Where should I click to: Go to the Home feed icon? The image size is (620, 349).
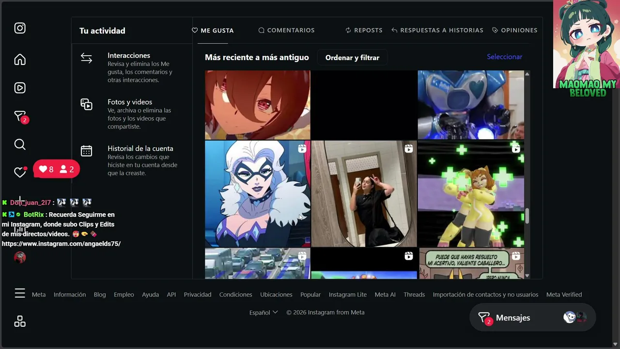pyautogui.click(x=20, y=60)
